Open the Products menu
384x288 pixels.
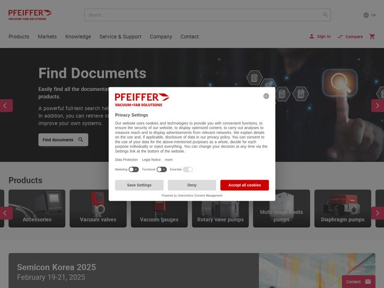19,36
